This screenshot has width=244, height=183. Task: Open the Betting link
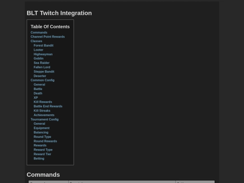[39, 159]
